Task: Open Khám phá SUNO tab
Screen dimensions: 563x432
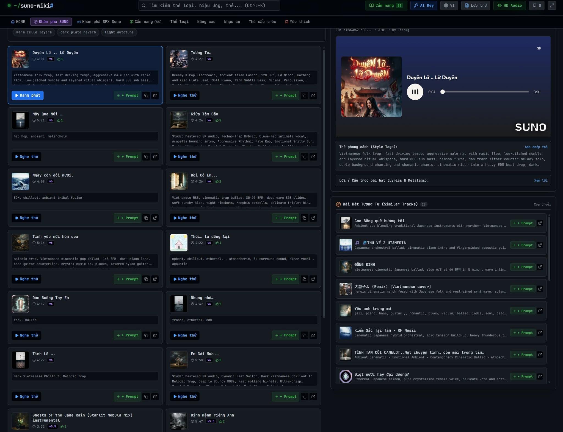Action: [51, 22]
